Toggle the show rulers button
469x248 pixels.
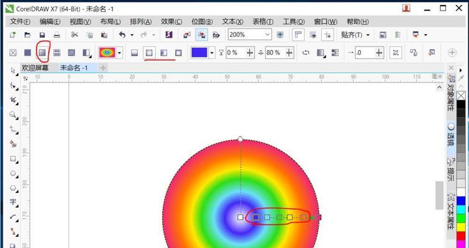click(x=298, y=35)
